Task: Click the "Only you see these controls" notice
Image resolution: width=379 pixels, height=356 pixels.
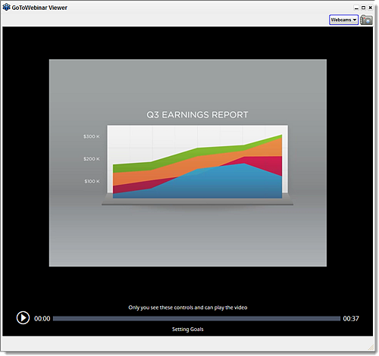Action: 188,308
